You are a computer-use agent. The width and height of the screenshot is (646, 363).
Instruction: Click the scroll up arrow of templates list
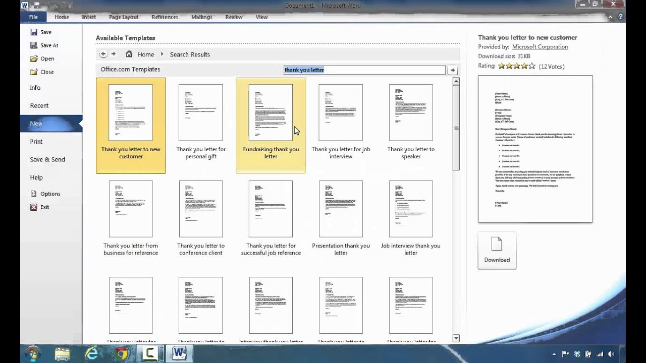click(456, 81)
